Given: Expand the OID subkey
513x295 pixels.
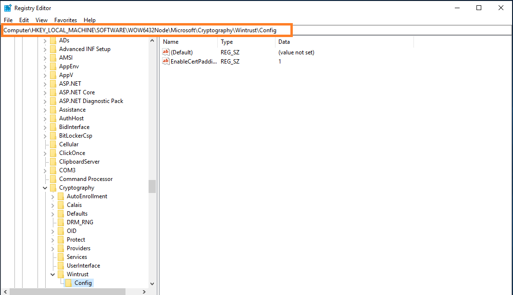Looking at the screenshot, I should [x=53, y=231].
